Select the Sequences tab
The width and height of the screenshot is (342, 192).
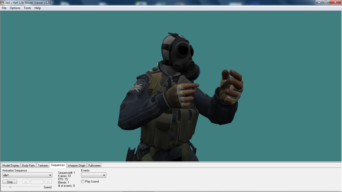pyautogui.click(x=58, y=165)
